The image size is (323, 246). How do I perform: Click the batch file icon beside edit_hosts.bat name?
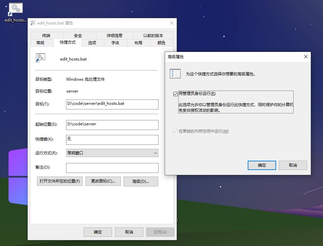pos(40,58)
